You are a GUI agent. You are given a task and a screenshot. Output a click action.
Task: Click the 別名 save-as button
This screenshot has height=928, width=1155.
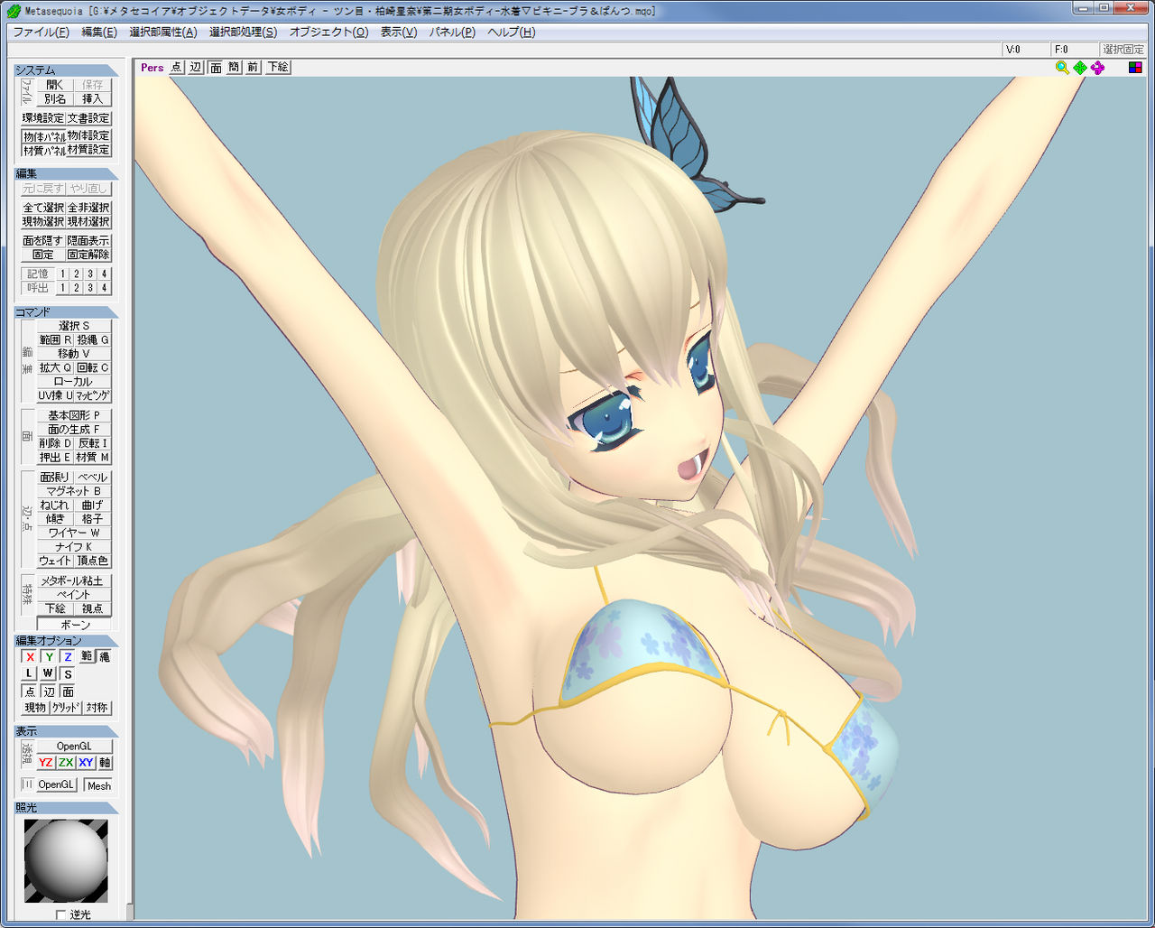pyautogui.click(x=55, y=99)
